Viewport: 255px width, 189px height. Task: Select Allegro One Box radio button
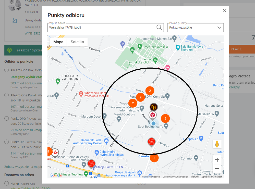pyautogui.click(x=6, y=70)
